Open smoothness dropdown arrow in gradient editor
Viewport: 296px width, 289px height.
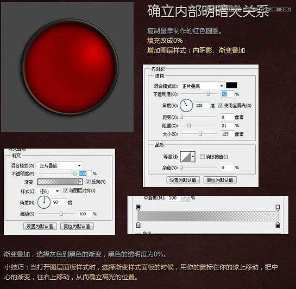(x=185, y=198)
